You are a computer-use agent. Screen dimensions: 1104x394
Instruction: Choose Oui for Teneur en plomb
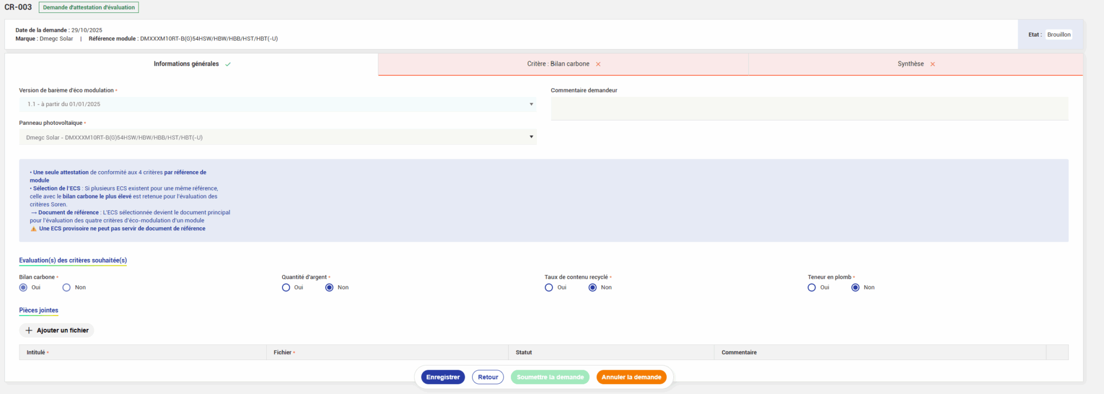812,287
